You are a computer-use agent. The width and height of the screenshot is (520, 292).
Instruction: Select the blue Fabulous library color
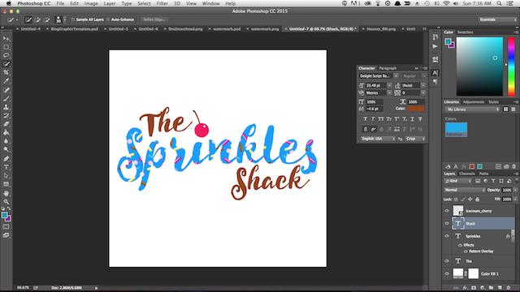(x=456, y=130)
